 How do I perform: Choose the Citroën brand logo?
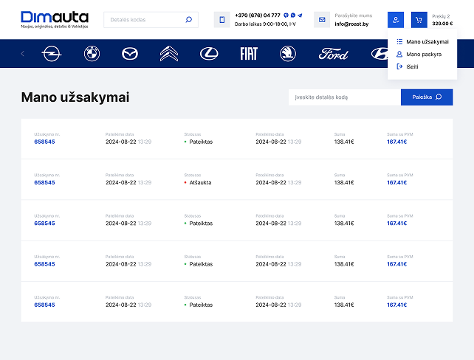169,53
